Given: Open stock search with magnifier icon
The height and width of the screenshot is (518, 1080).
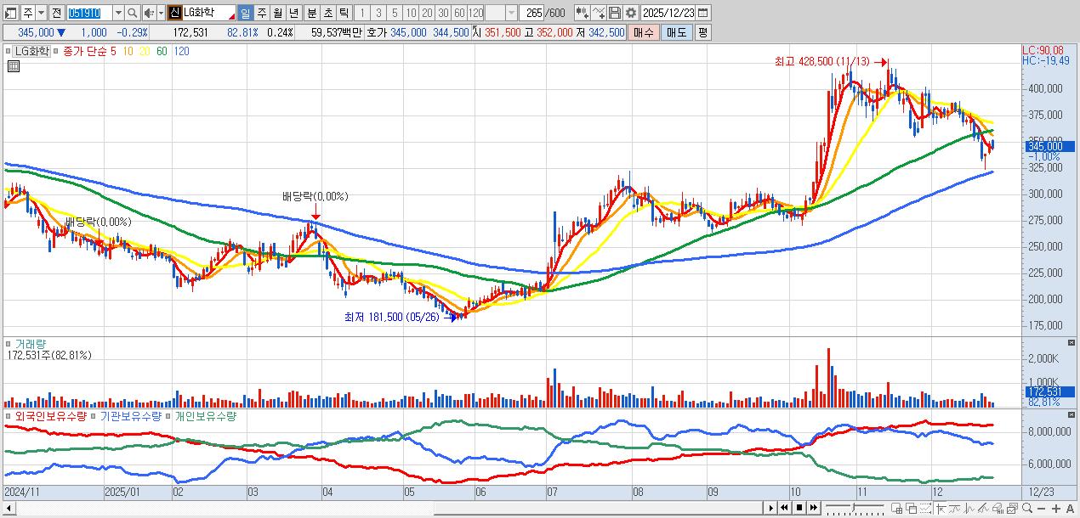Looking at the screenshot, I should (x=133, y=13).
